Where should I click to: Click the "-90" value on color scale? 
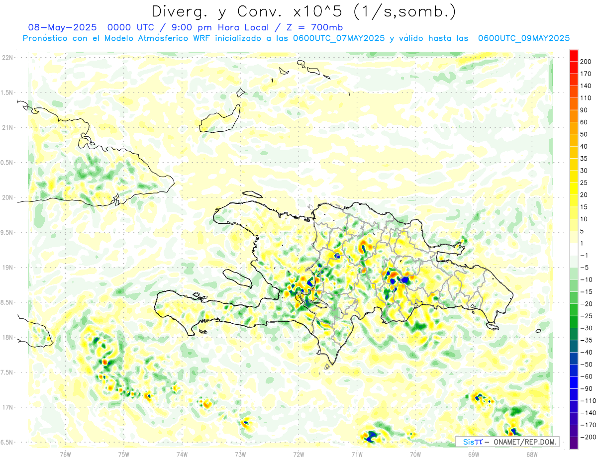[x=586, y=388]
